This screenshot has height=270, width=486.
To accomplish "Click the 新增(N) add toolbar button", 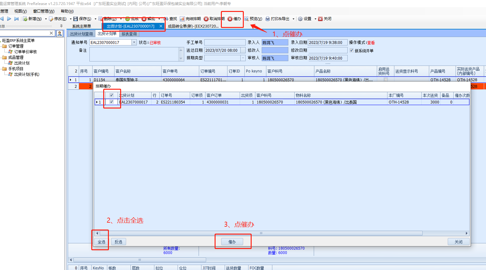I will 33,19.
